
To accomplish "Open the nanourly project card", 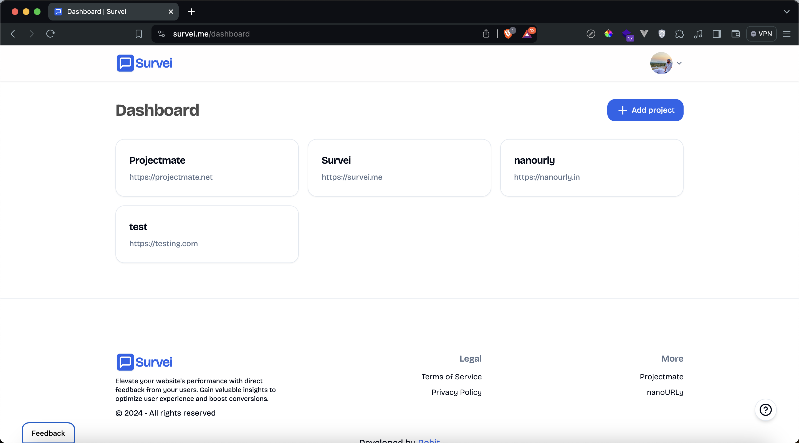I will pos(591,168).
